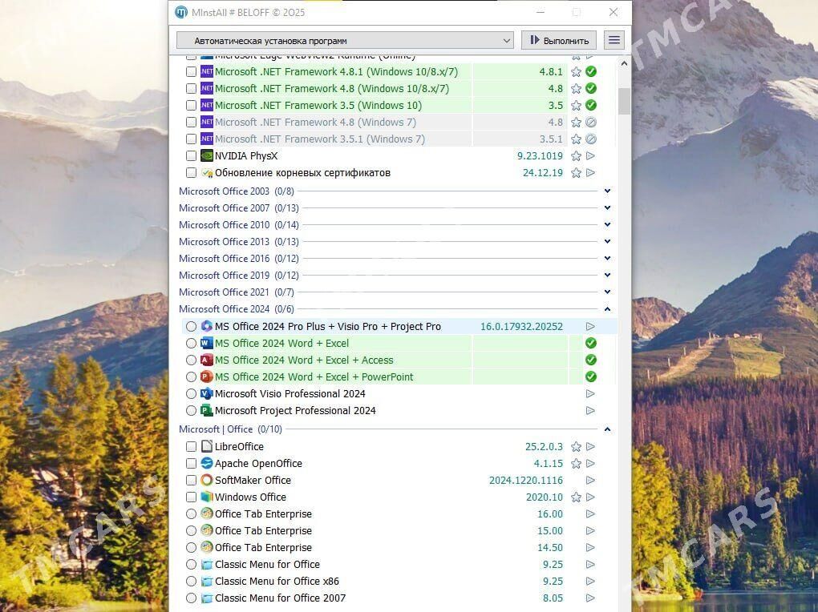Check the SoftMaker Office checkbox
Viewport: 818px width, 612px height.
point(192,480)
